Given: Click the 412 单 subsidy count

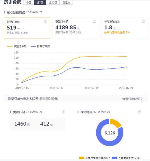Looking at the screenshot, I should pyautogui.click(x=46, y=124).
